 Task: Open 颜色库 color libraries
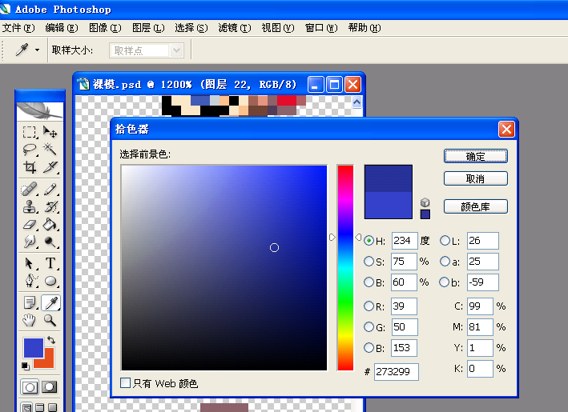click(476, 206)
